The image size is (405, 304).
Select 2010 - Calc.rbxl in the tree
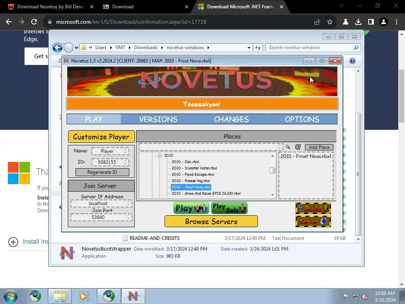(x=185, y=162)
